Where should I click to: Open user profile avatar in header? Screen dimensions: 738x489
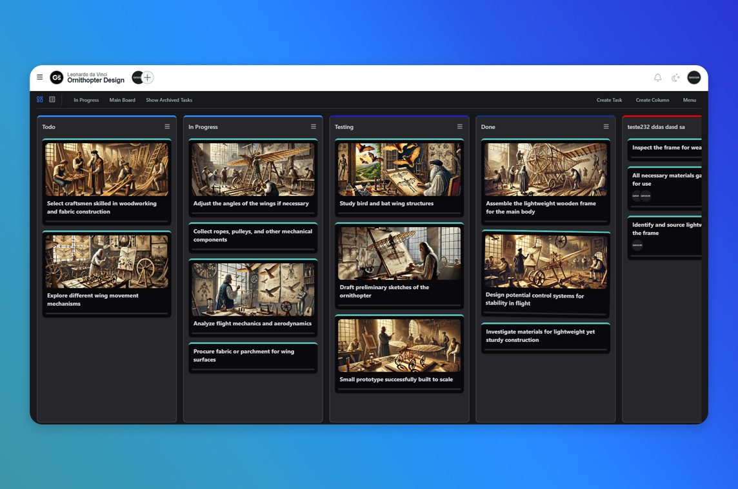tap(693, 78)
